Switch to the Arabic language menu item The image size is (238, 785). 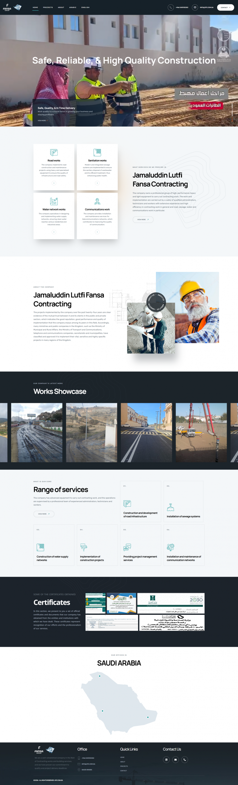(x=73, y=7)
